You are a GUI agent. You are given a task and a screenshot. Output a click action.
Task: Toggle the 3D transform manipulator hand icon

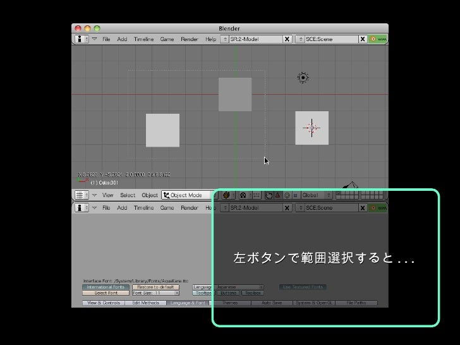click(269, 195)
